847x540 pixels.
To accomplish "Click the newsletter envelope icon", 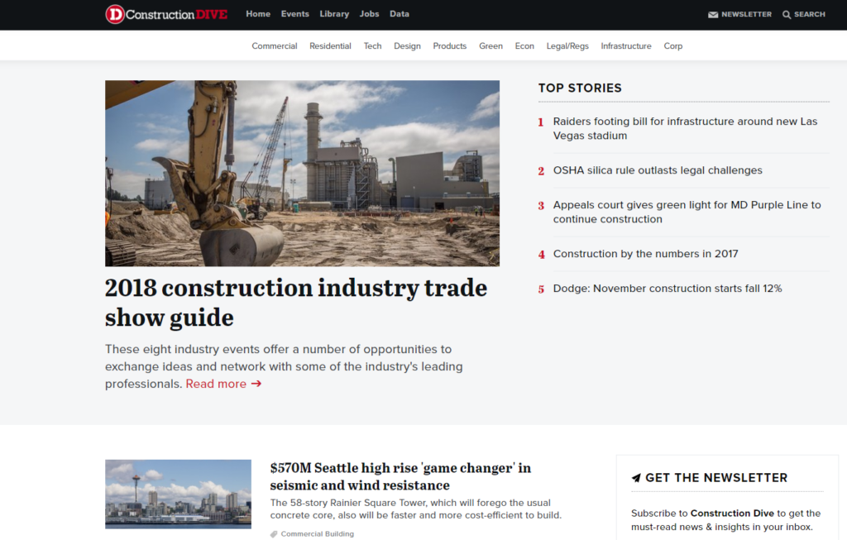I will (713, 15).
